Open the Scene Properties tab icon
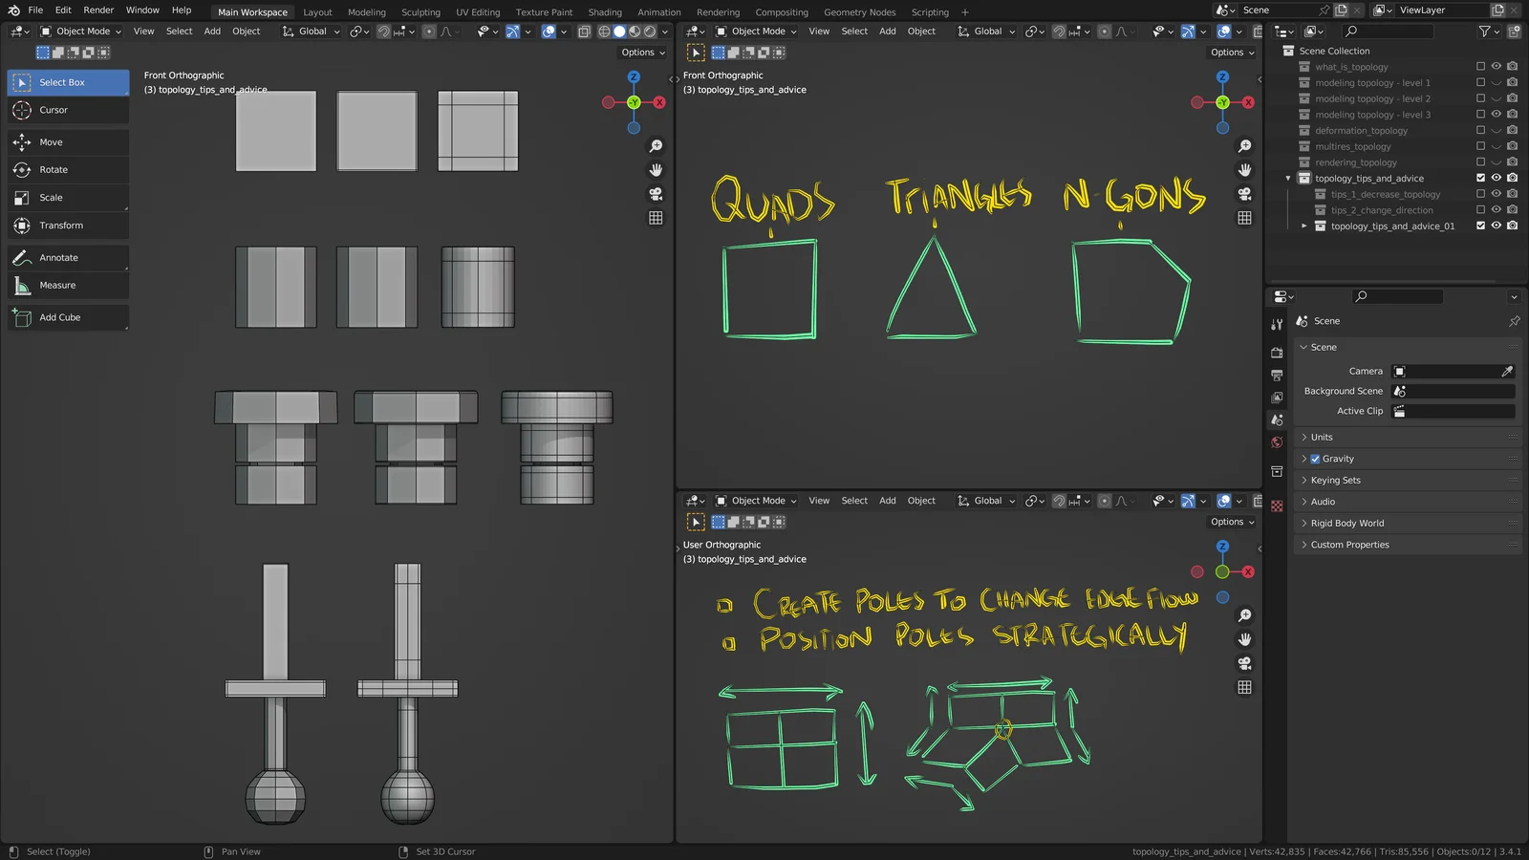 [x=1277, y=419]
